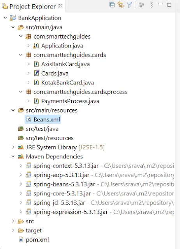Expand the Application.java node
Screen dimensions: 180x249
28,46
